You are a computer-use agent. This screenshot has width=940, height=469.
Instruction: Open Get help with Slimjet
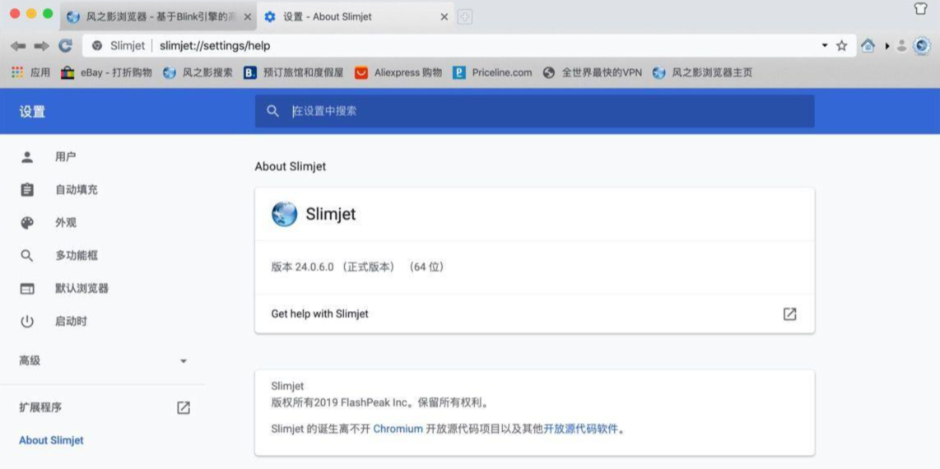[x=534, y=313]
